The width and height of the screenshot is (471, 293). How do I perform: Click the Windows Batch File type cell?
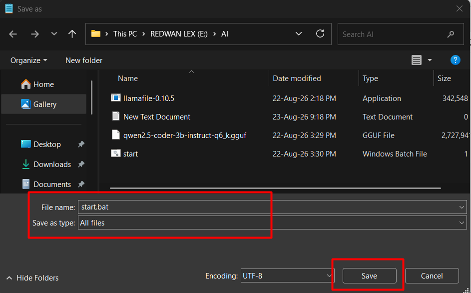(395, 154)
